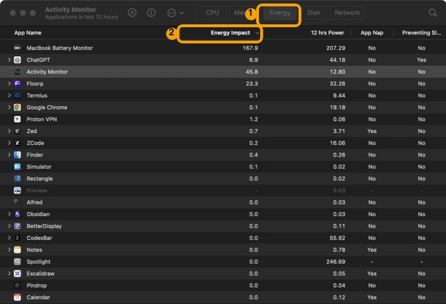Click the Spotlight app icon
Image resolution: width=446 pixels, height=304 pixels.
(x=17, y=262)
